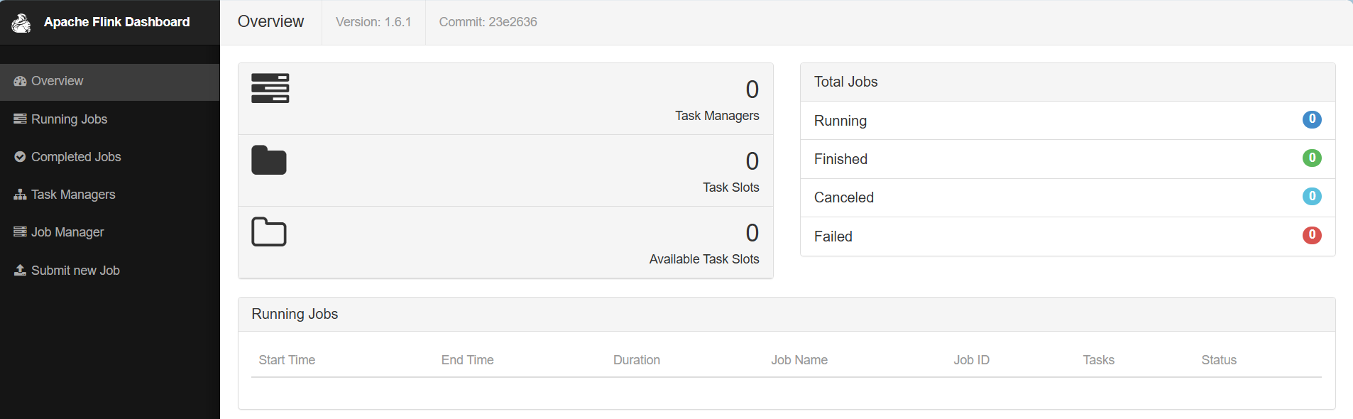1353x419 pixels.
Task: Click the Duration column header
Action: coord(637,360)
